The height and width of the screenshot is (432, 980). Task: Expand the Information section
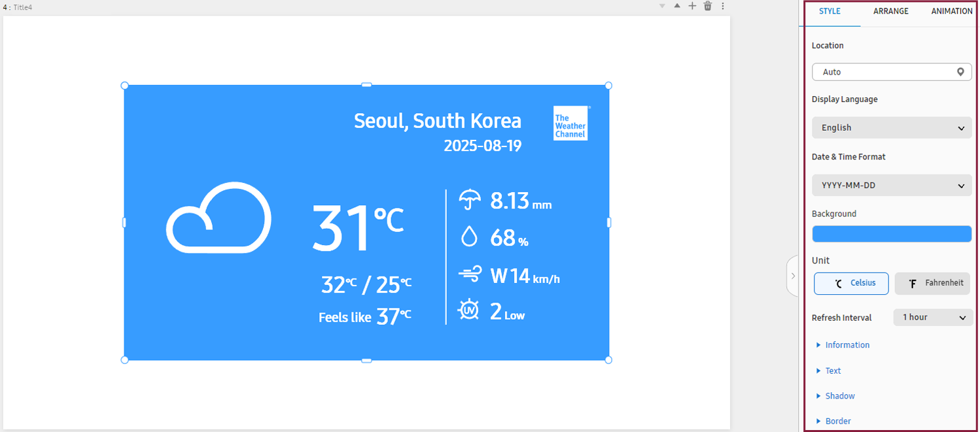pos(847,345)
